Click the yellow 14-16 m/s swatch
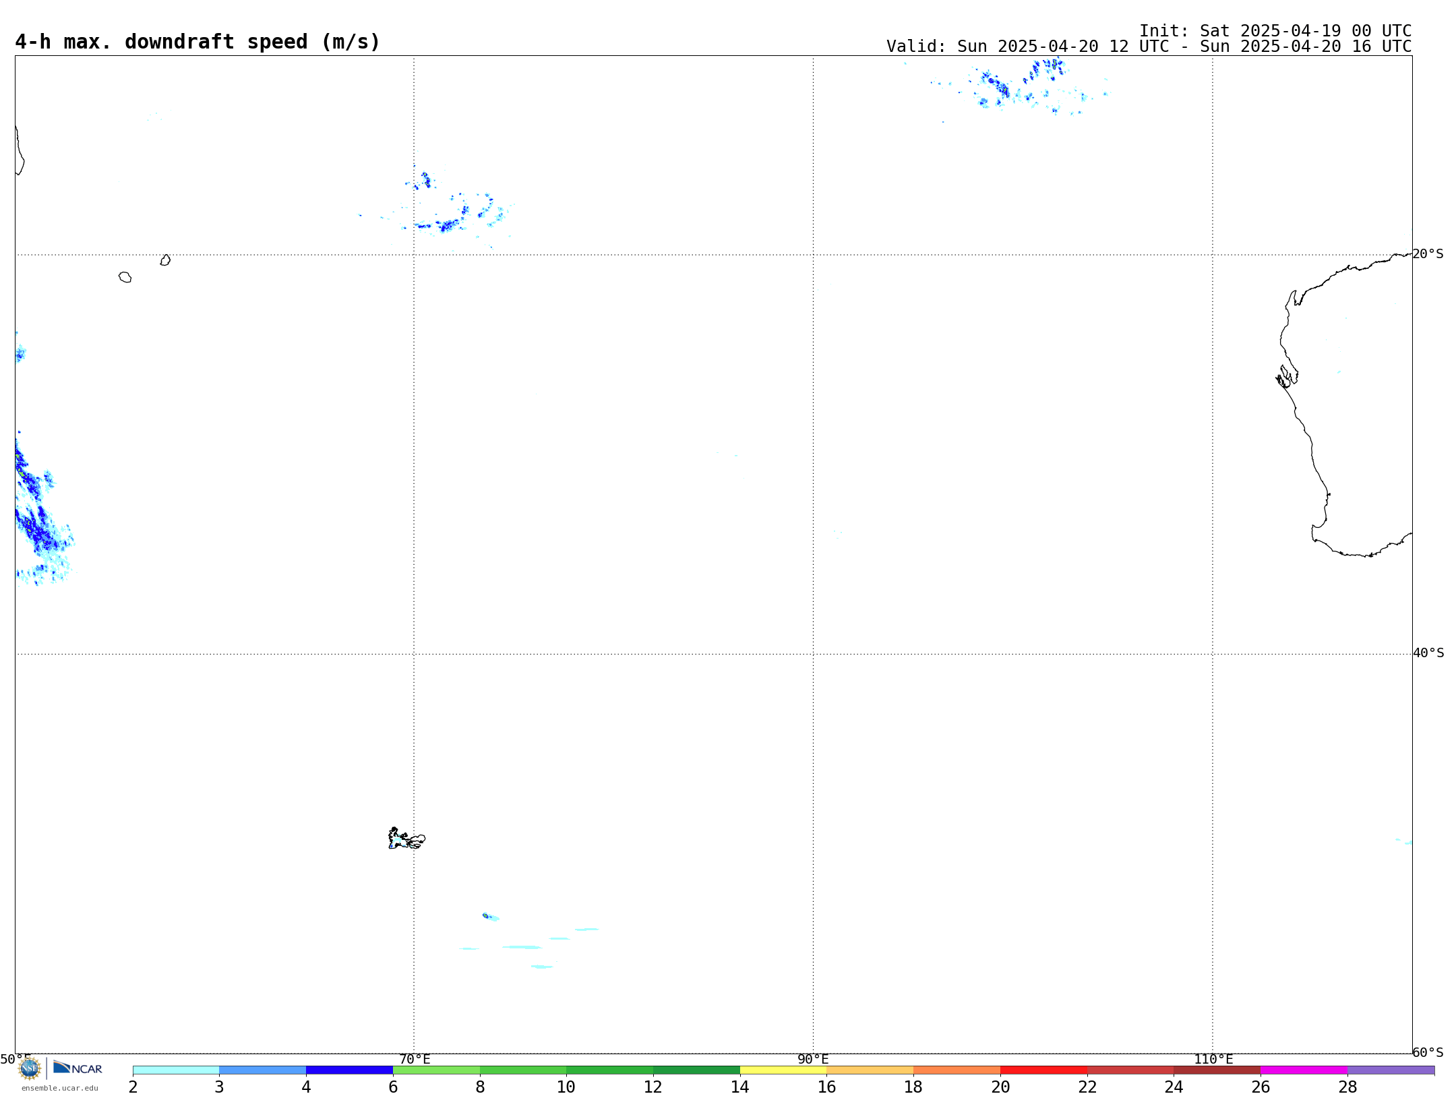 [x=783, y=1070]
